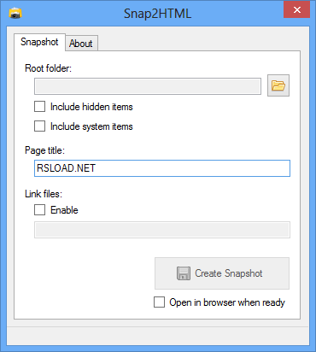Click the Snap2HTML camera app icon
Screen dimensions: 316x352
coord(15,14)
